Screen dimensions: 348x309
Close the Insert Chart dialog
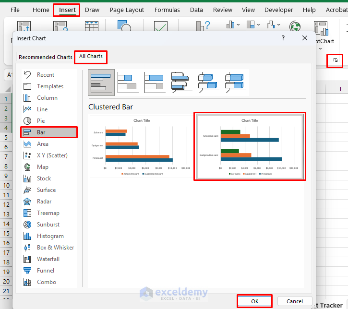tap(305, 38)
